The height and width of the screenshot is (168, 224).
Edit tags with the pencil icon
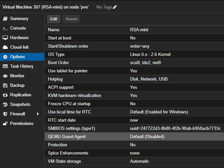[115, 7]
